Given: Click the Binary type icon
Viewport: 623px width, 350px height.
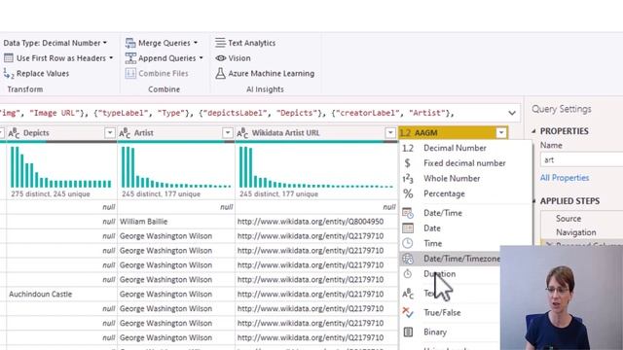Looking at the screenshot, I should 408,332.
